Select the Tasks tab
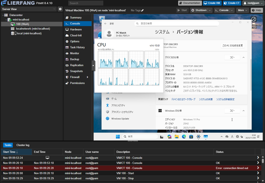The image size is (265, 183). (8, 145)
